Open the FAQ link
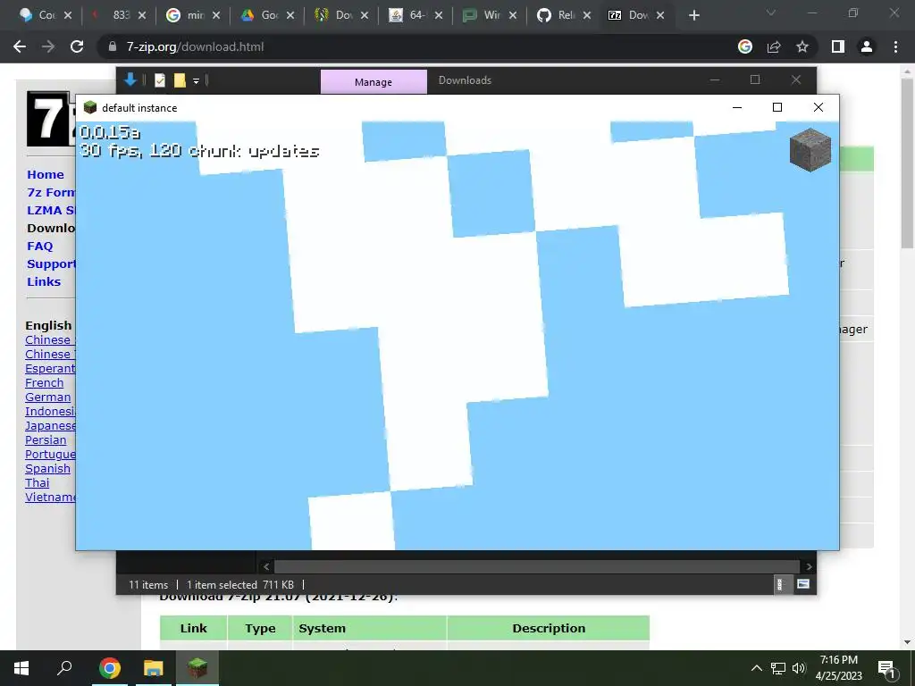This screenshot has width=915, height=686. pos(39,247)
